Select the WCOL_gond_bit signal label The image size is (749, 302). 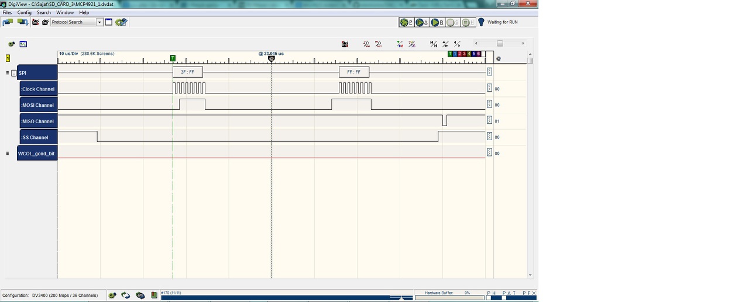(x=37, y=154)
